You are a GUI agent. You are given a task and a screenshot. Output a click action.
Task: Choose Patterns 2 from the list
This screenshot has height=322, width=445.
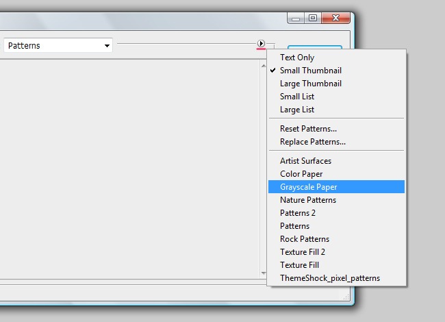point(298,213)
